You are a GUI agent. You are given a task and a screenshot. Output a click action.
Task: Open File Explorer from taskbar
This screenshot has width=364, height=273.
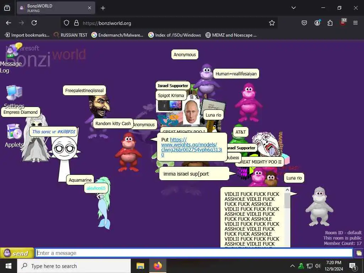140,266
